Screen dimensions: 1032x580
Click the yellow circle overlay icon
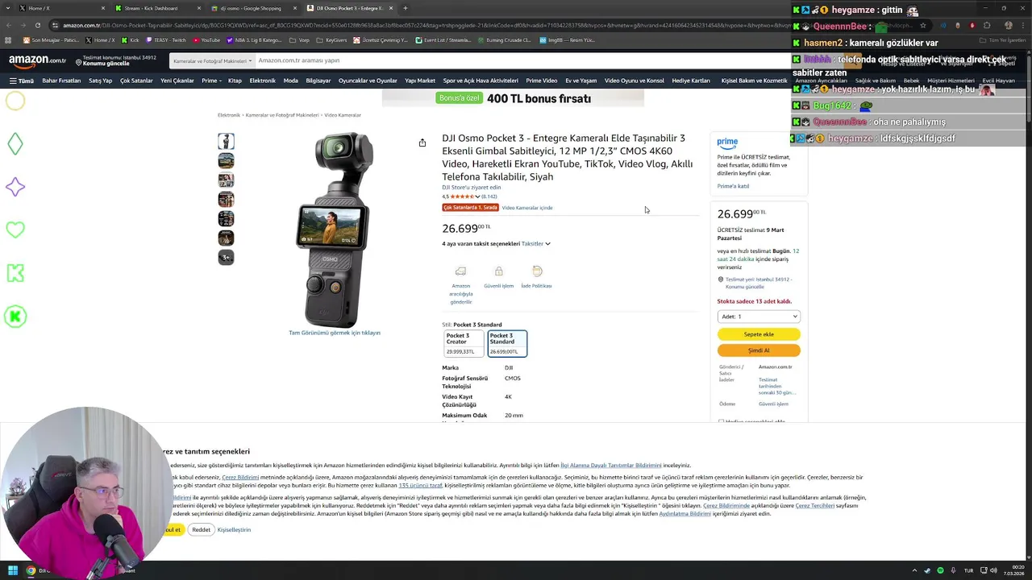point(15,101)
